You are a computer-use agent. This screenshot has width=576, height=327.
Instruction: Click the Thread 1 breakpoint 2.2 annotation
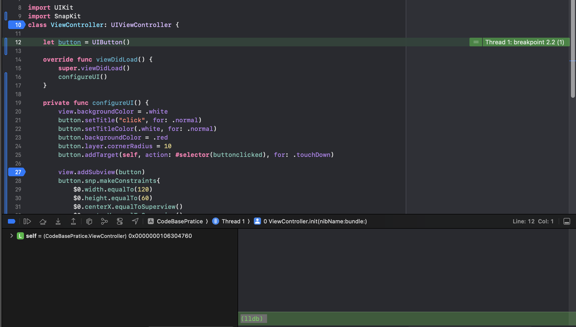pos(519,42)
